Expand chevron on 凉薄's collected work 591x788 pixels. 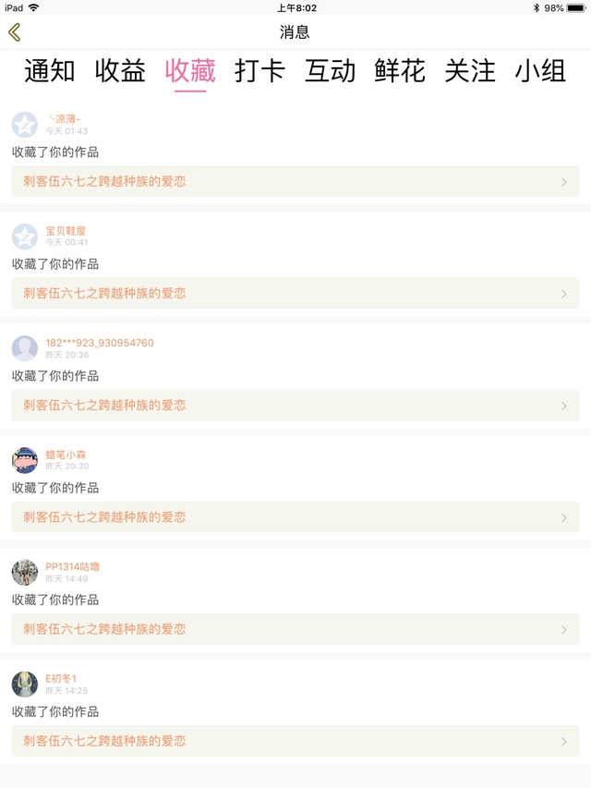point(564,182)
